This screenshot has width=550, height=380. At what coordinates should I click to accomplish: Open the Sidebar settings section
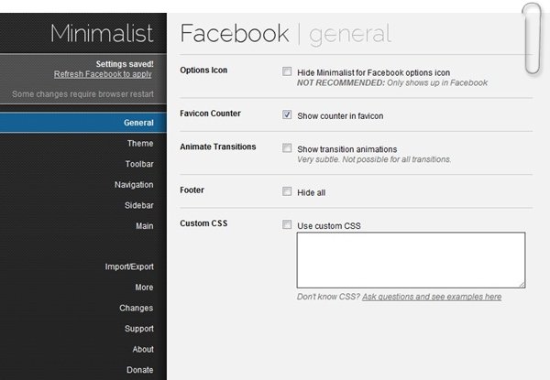click(x=139, y=205)
